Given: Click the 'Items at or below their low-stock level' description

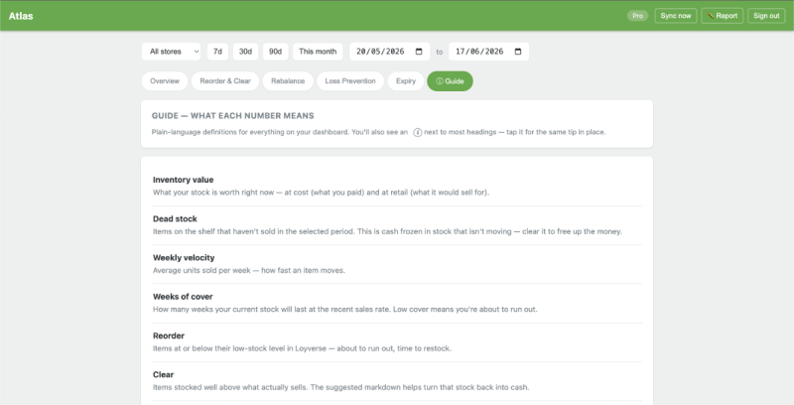Looking at the screenshot, I should 302,348.
